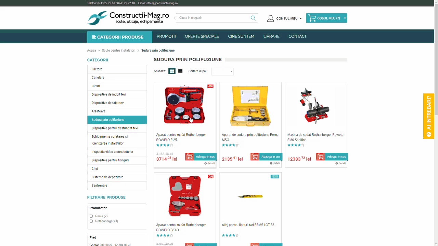Open Acasa breadcrumb link
The width and height of the screenshot is (438, 246).
[x=91, y=51]
